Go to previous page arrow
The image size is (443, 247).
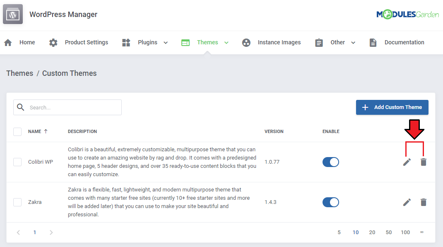point(18,232)
